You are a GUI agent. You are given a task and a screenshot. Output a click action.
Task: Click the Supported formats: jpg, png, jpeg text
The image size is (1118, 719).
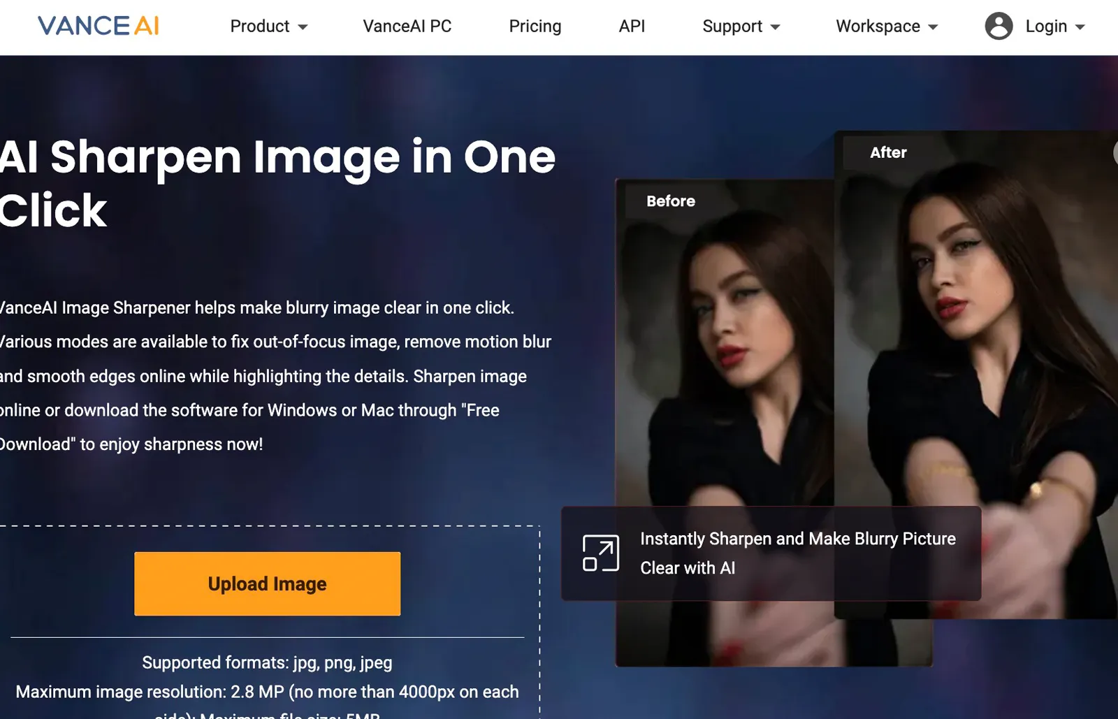click(267, 662)
